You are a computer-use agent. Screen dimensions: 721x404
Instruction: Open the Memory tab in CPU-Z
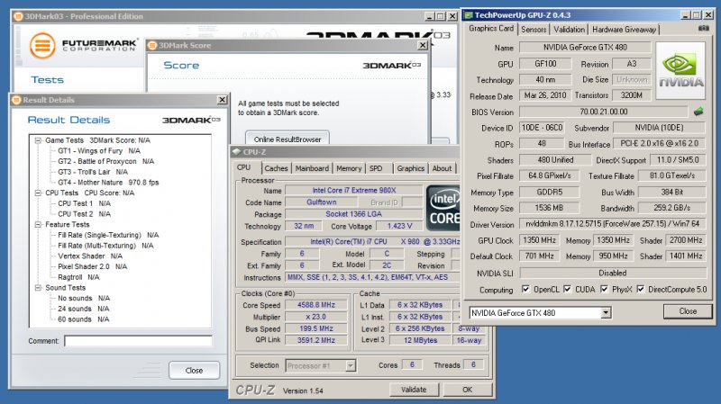349,168
